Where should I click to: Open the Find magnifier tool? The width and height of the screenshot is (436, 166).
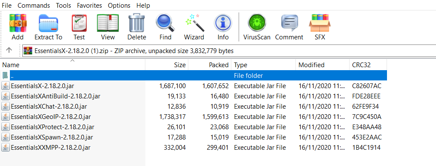166,27
